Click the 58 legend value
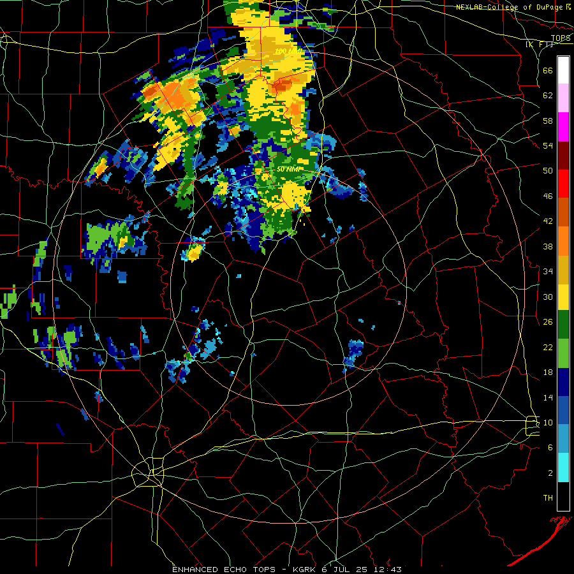The width and height of the screenshot is (574, 574). click(x=548, y=121)
